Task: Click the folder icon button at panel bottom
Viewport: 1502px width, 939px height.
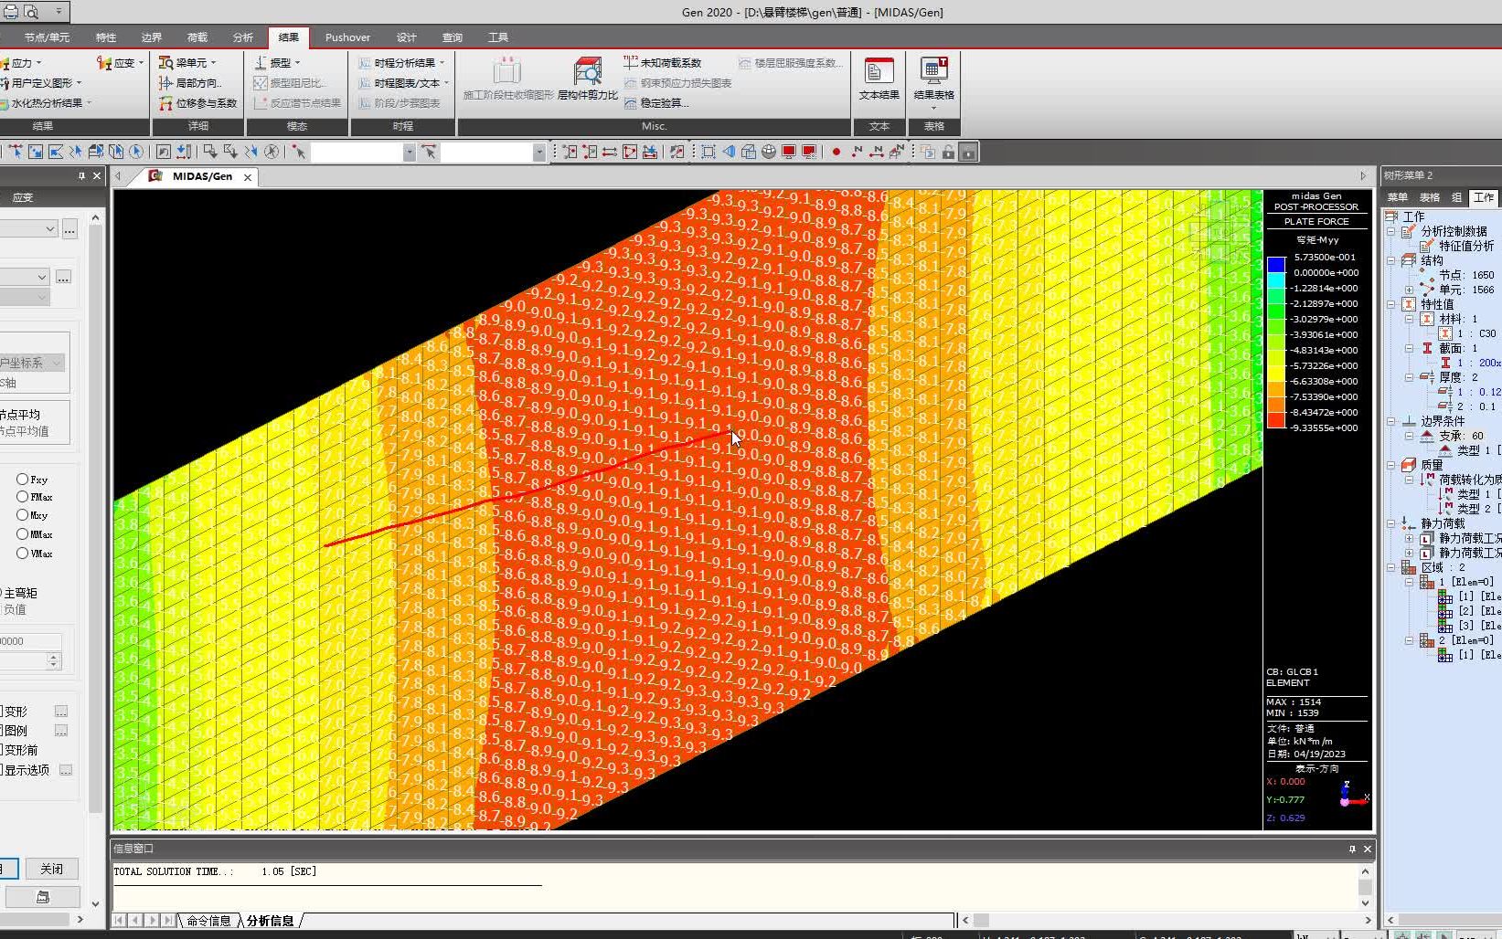Action: coord(42,897)
